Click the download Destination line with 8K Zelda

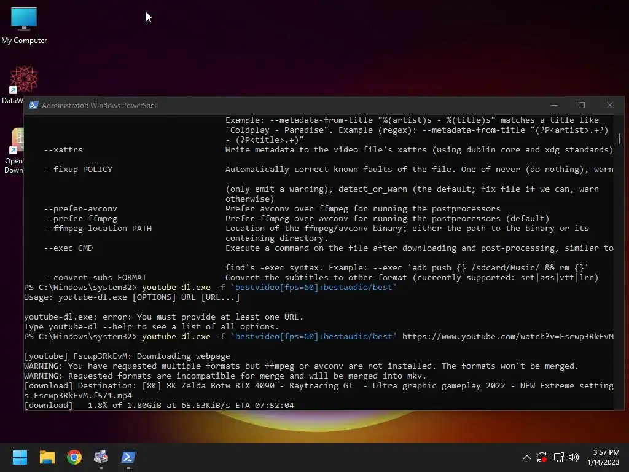coord(319,386)
